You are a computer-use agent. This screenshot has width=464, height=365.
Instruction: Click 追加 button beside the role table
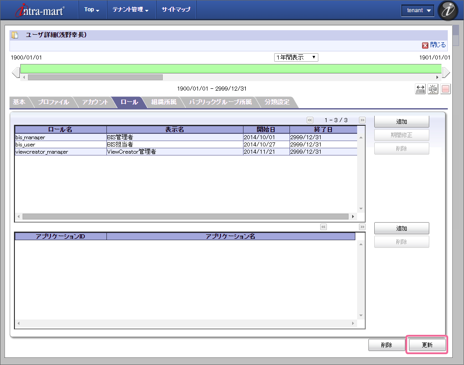pos(401,122)
